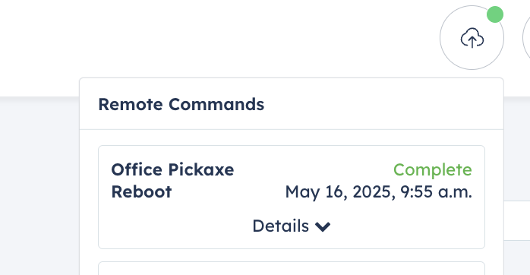Click the cloud upload remote commands icon
530x275 pixels.
(x=472, y=37)
